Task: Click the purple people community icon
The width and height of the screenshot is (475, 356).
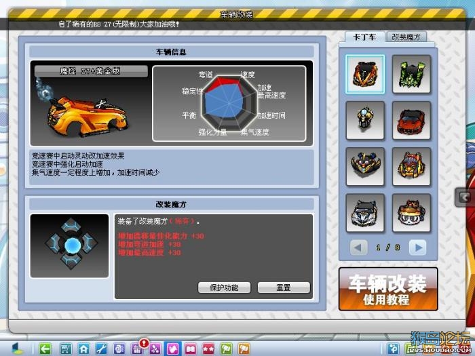Action: click(x=155, y=349)
